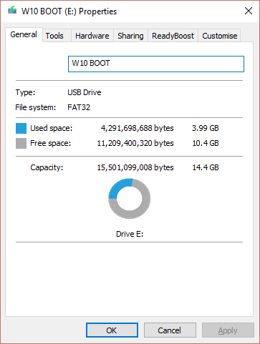260x344 pixels.
Task: Click the Used space 3.99 GB value
Action: pos(206,128)
